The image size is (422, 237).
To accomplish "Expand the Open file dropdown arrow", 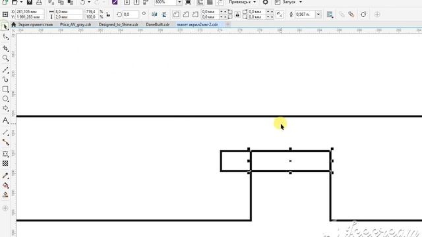I will point(21,2).
